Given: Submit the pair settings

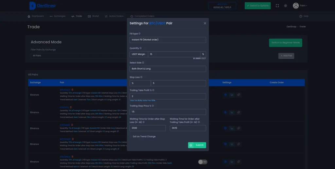Looking at the screenshot, I should click(197, 145).
